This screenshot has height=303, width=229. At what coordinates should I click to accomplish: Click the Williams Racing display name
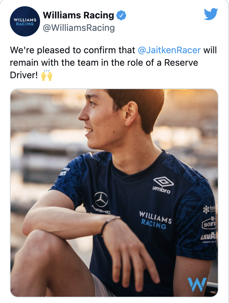(78, 15)
